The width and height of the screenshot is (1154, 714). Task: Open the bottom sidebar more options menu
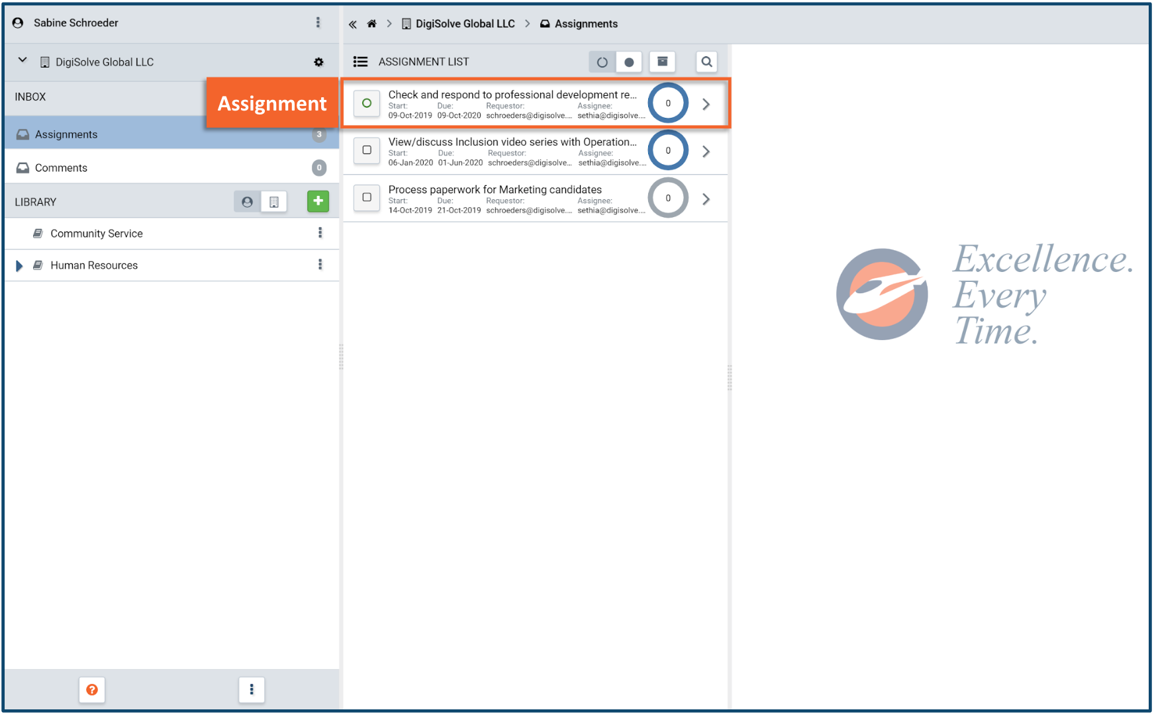click(252, 690)
